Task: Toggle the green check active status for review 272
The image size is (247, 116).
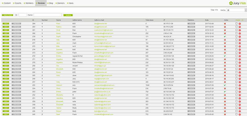Action: tap(225, 56)
